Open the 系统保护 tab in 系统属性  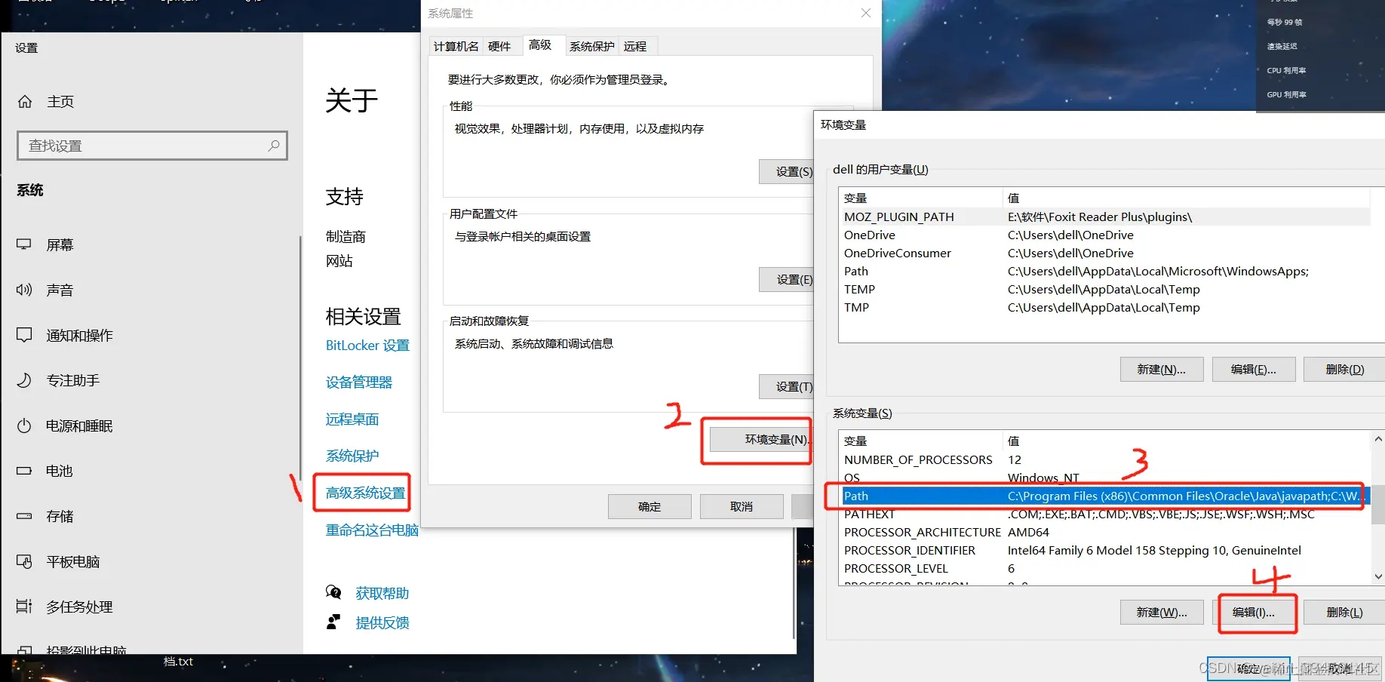click(x=592, y=46)
